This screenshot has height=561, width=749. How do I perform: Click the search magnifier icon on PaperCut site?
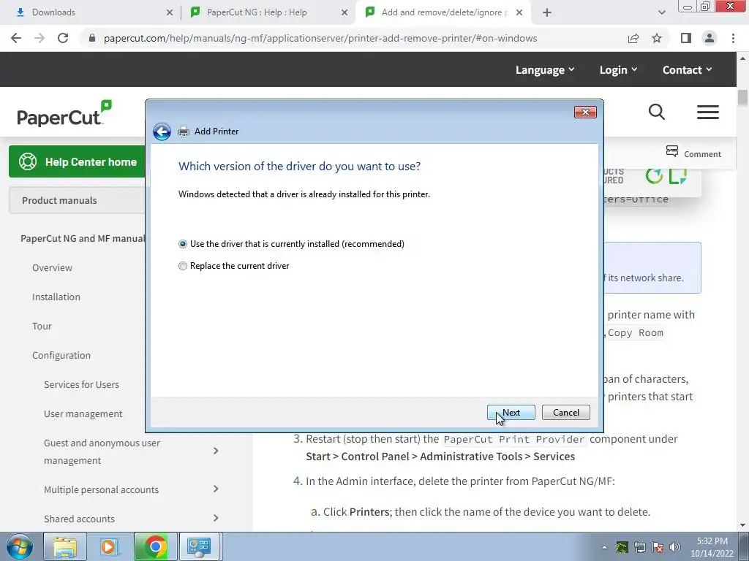click(x=657, y=112)
